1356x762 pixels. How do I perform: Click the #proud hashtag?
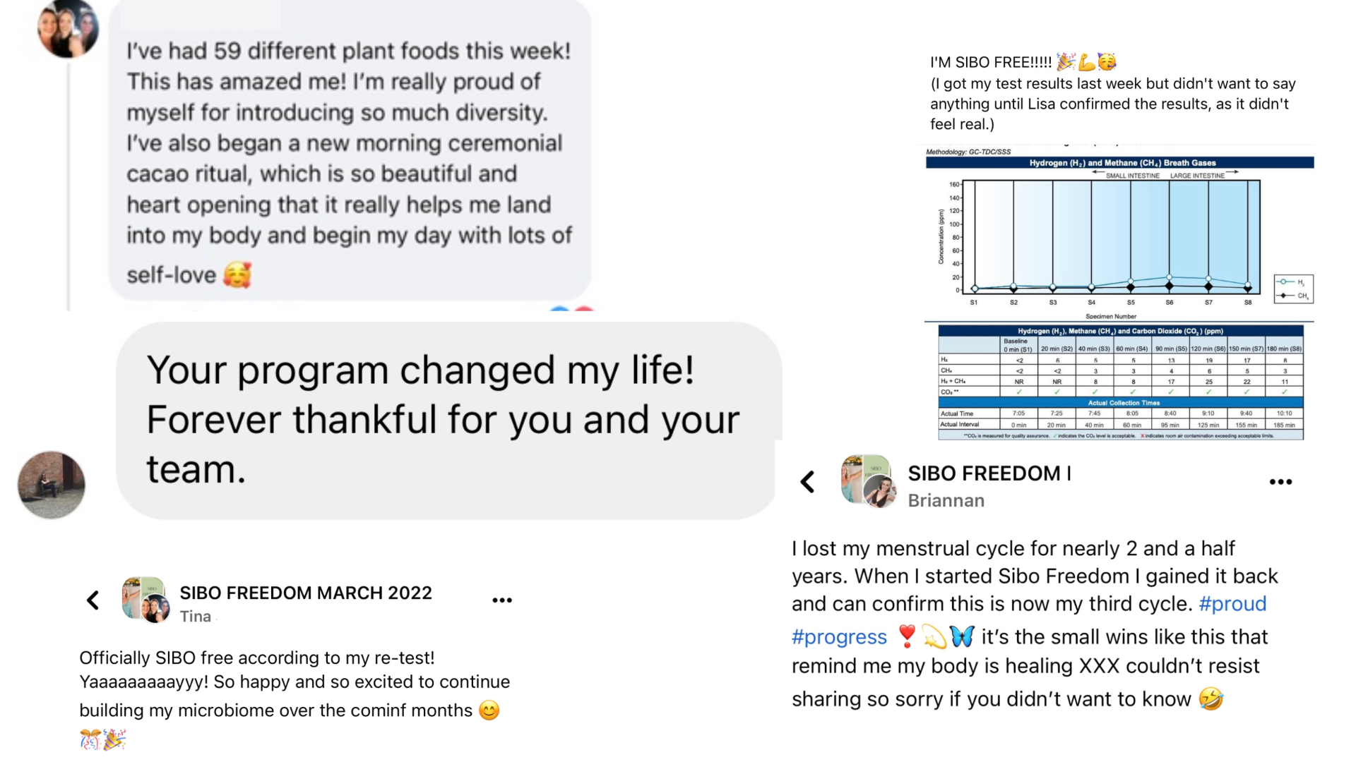pyautogui.click(x=1232, y=604)
